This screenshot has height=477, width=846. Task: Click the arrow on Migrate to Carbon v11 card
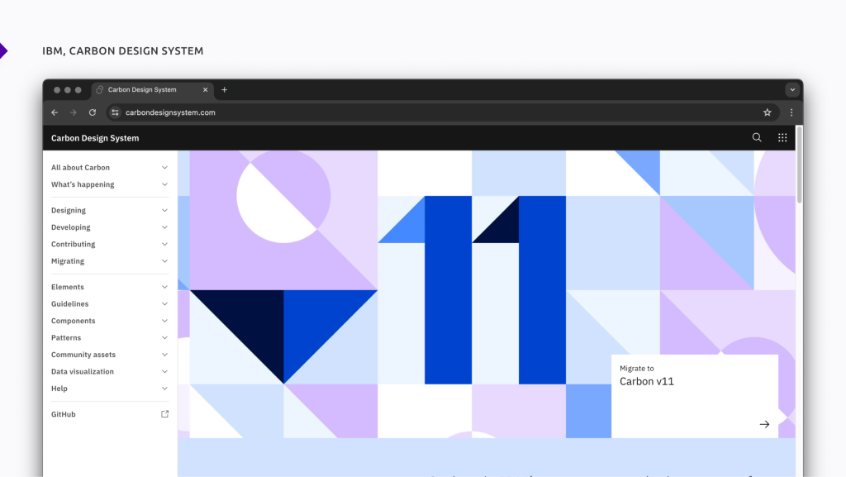point(764,424)
